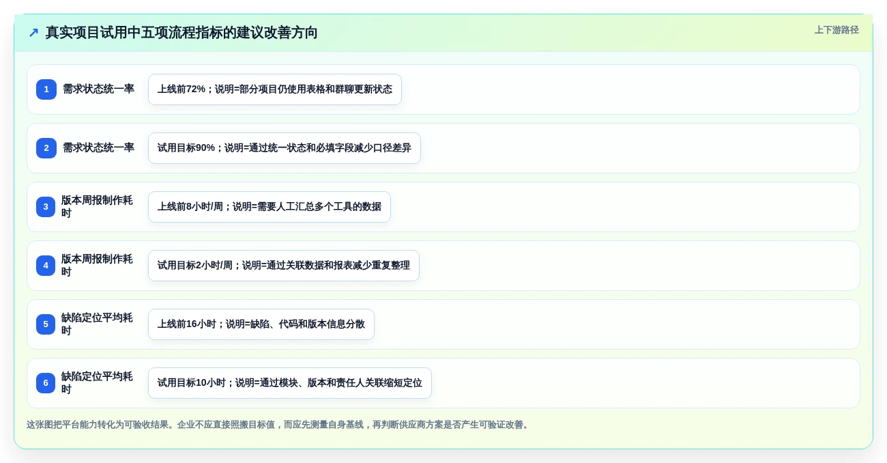Viewport: 887px width, 463px height.
Task: Open the 上线前16小时 description box
Action: [x=261, y=324]
